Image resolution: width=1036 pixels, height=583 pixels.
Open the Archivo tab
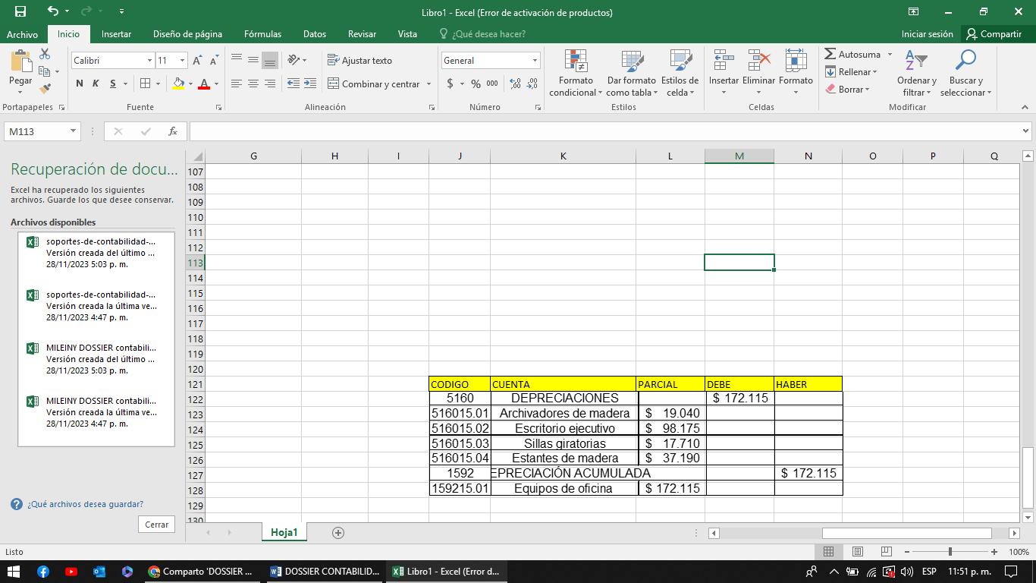pyautogui.click(x=22, y=33)
